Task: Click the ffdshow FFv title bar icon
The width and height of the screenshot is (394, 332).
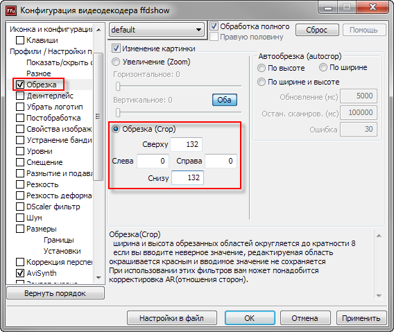Action: (x=11, y=11)
